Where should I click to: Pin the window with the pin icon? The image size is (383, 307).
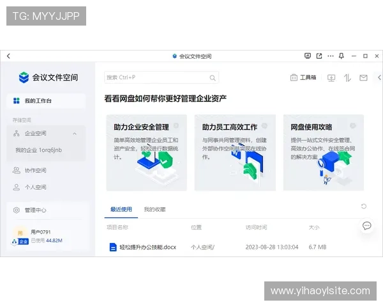click(x=342, y=56)
